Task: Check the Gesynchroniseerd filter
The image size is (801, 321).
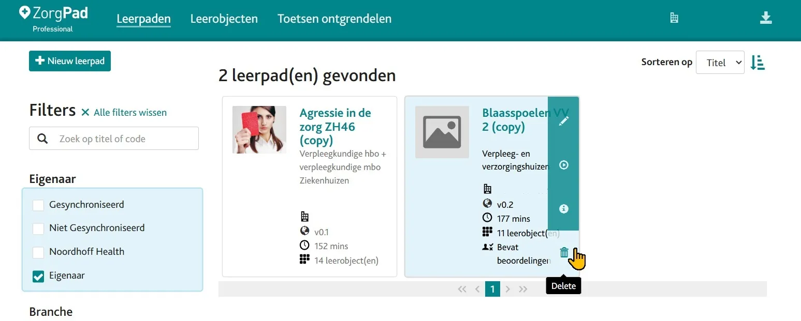Action: (38, 205)
